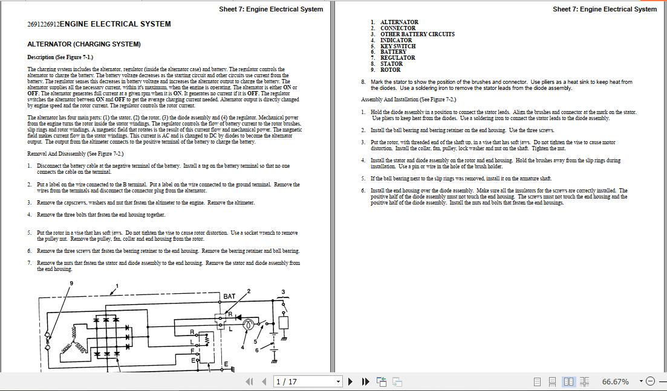
Task: Click the ENGINE ELECTRICAL SYSTEM heading
Action: pyautogui.click(x=116, y=24)
